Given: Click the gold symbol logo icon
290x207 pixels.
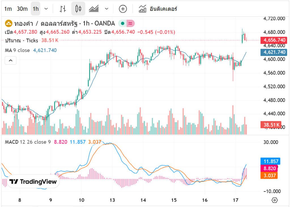Looking at the screenshot, I should coord(8,23).
